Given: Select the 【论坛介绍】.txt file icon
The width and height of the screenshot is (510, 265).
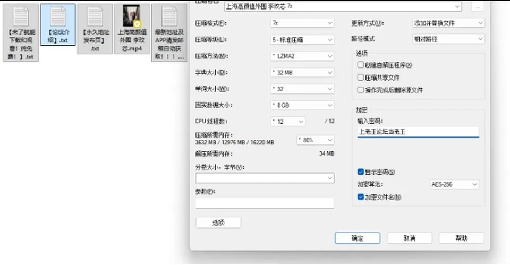Looking at the screenshot, I should (x=58, y=24).
